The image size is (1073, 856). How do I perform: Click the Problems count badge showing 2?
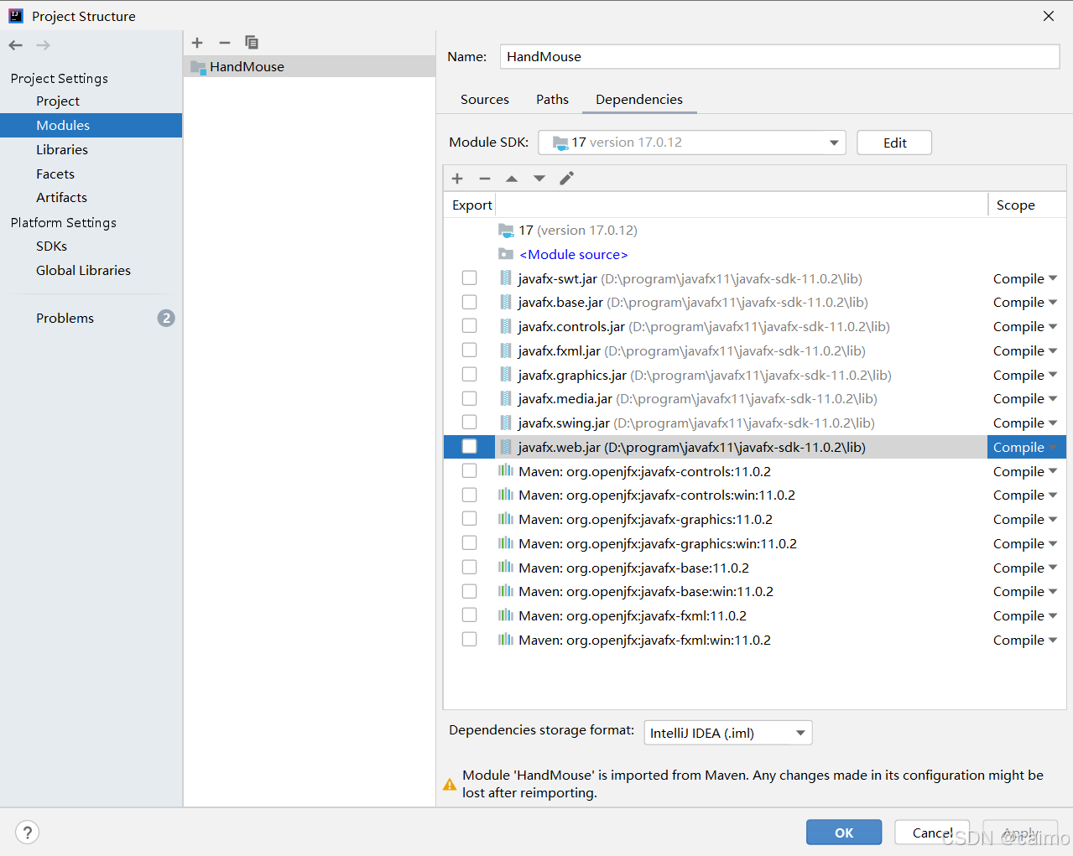point(166,318)
